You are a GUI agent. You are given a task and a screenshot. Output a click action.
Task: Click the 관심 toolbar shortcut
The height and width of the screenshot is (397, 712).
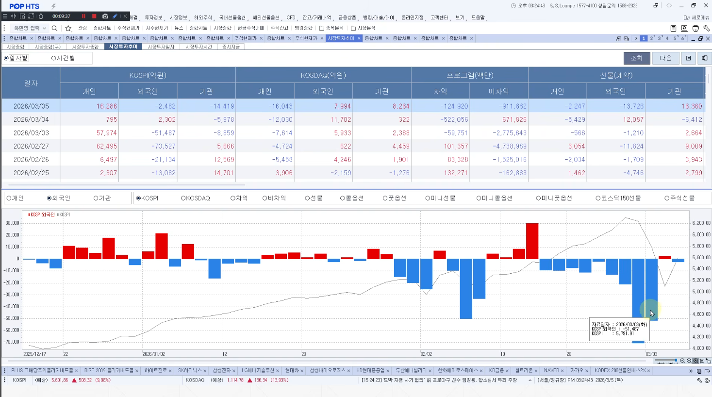(83, 28)
